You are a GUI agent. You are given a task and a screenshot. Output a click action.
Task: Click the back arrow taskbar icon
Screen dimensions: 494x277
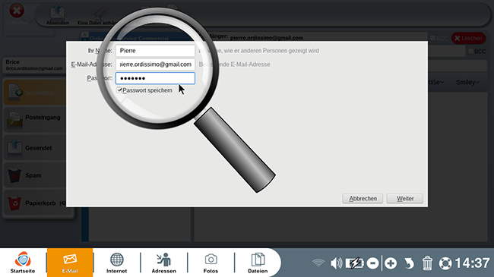[409, 263]
